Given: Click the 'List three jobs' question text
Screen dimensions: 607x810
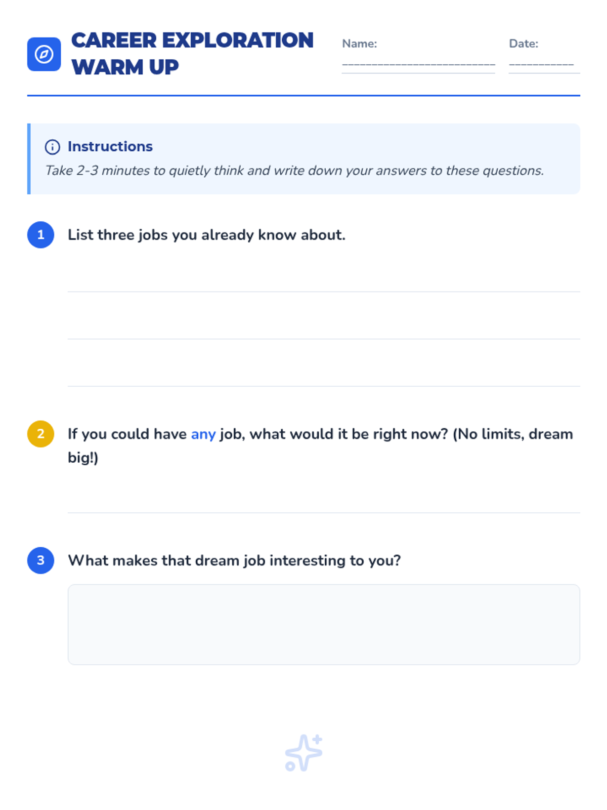Looking at the screenshot, I should [x=206, y=235].
